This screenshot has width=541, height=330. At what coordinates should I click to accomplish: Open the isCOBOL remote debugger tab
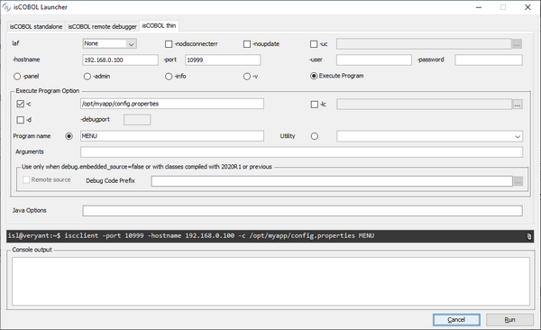point(102,26)
